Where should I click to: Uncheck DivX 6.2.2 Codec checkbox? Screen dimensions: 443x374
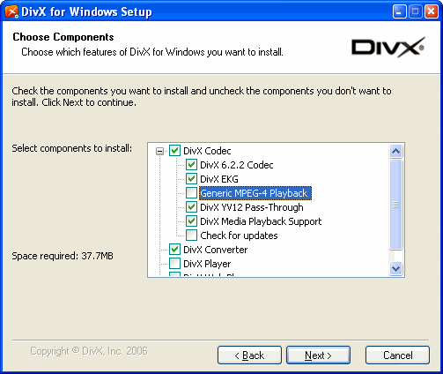click(191, 165)
